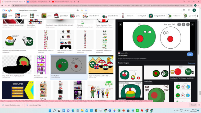Click the camera search-by-image icon

pos(78,10)
